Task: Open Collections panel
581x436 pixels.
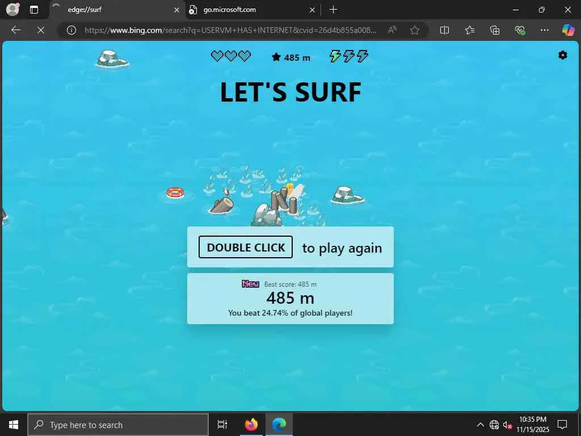Action: coord(495,30)
